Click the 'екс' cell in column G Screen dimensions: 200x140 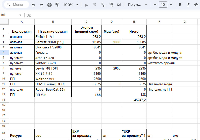point(185,133)
